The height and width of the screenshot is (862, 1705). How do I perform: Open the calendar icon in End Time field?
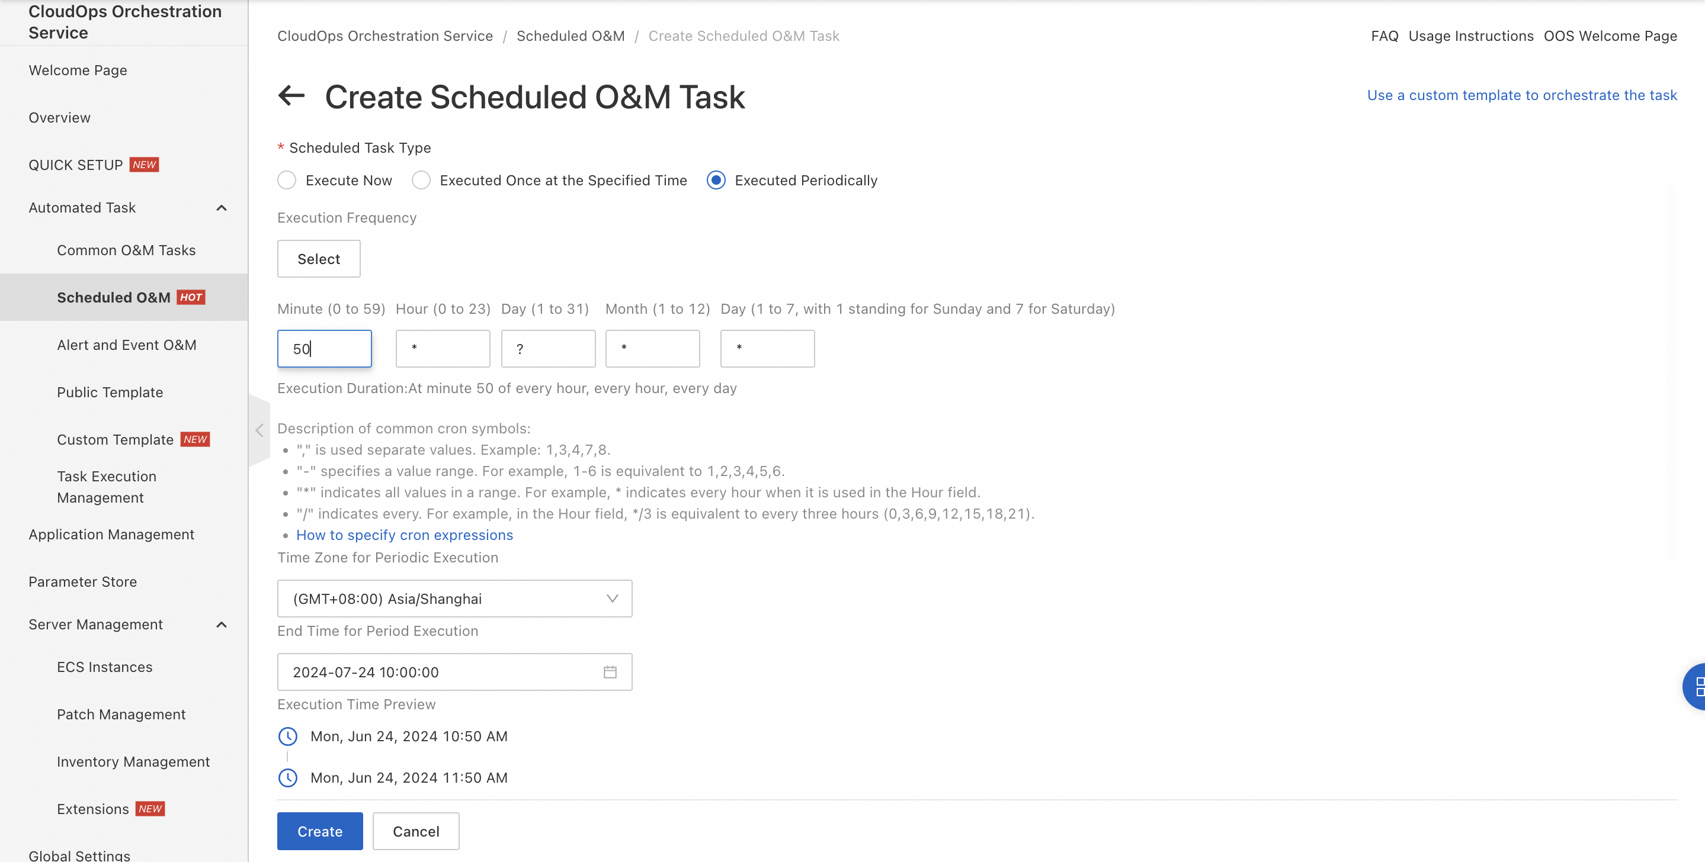point(610,671)
